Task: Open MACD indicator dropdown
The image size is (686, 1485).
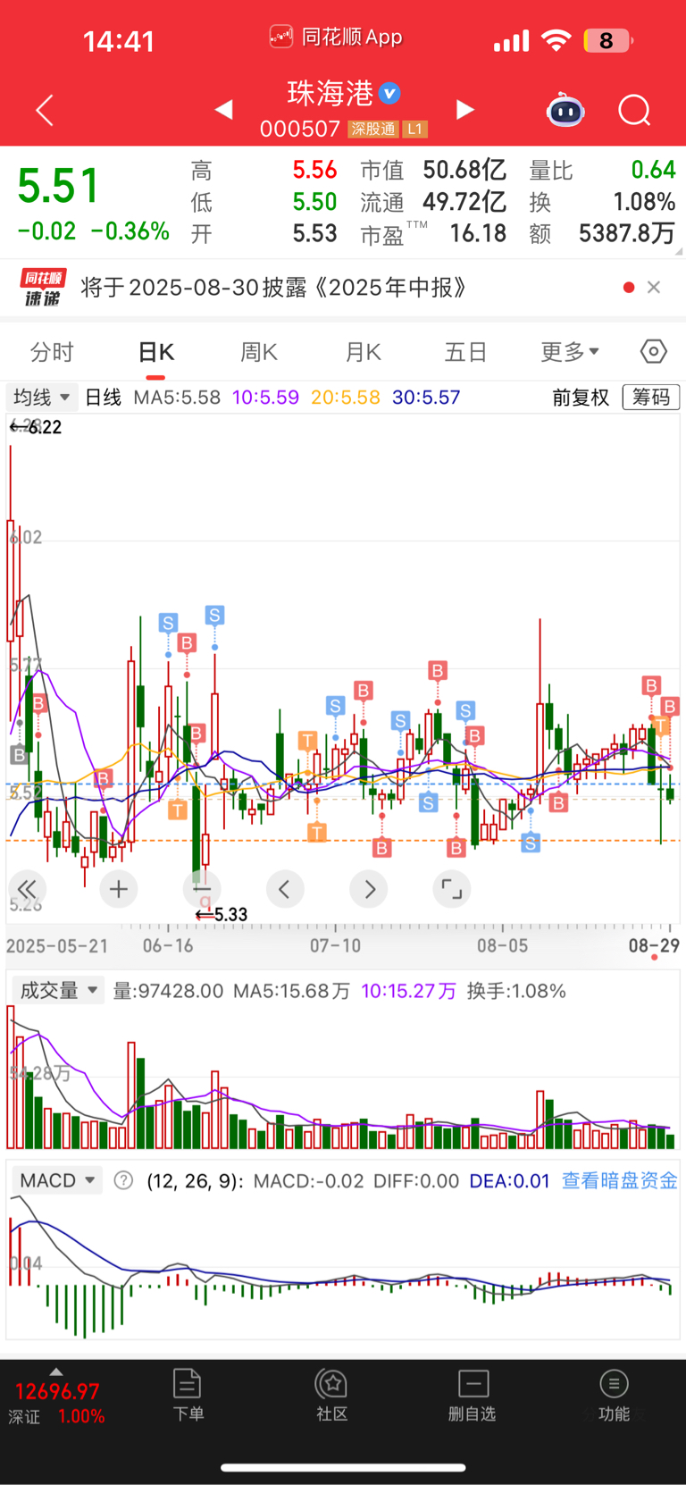Action: pyautogui.click(x=57, y=1180)
